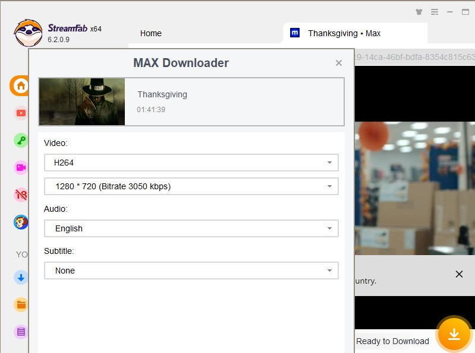
Task: Expand the English audio dropdown
Action: pyautogui.click(x=191, y=228)
